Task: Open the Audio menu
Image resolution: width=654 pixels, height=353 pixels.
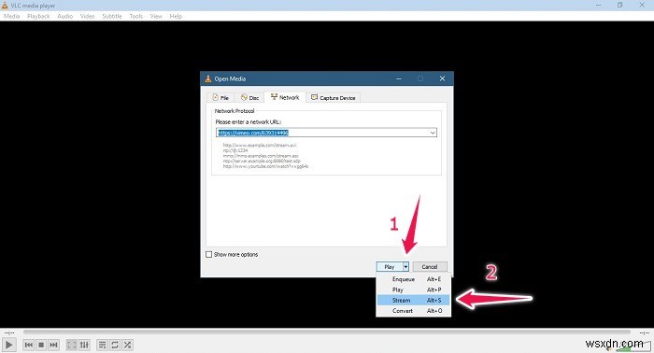Action: (x=65, y=16)
